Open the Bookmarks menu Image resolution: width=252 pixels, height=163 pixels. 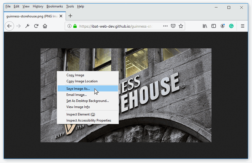[x=55, y=6]
